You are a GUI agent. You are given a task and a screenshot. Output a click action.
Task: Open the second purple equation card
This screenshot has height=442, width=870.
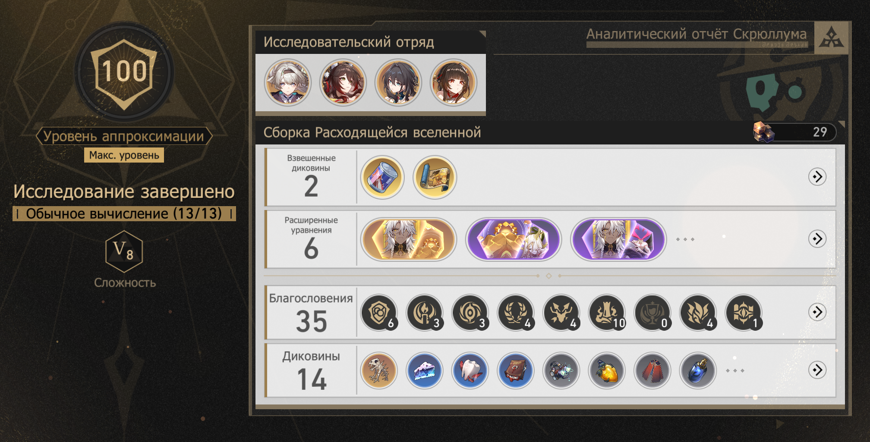[514, 239]
